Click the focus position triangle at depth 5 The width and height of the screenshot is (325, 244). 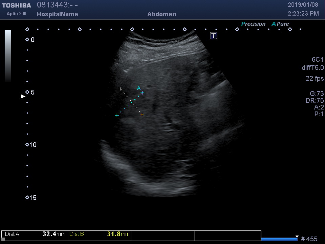[23, 96]
